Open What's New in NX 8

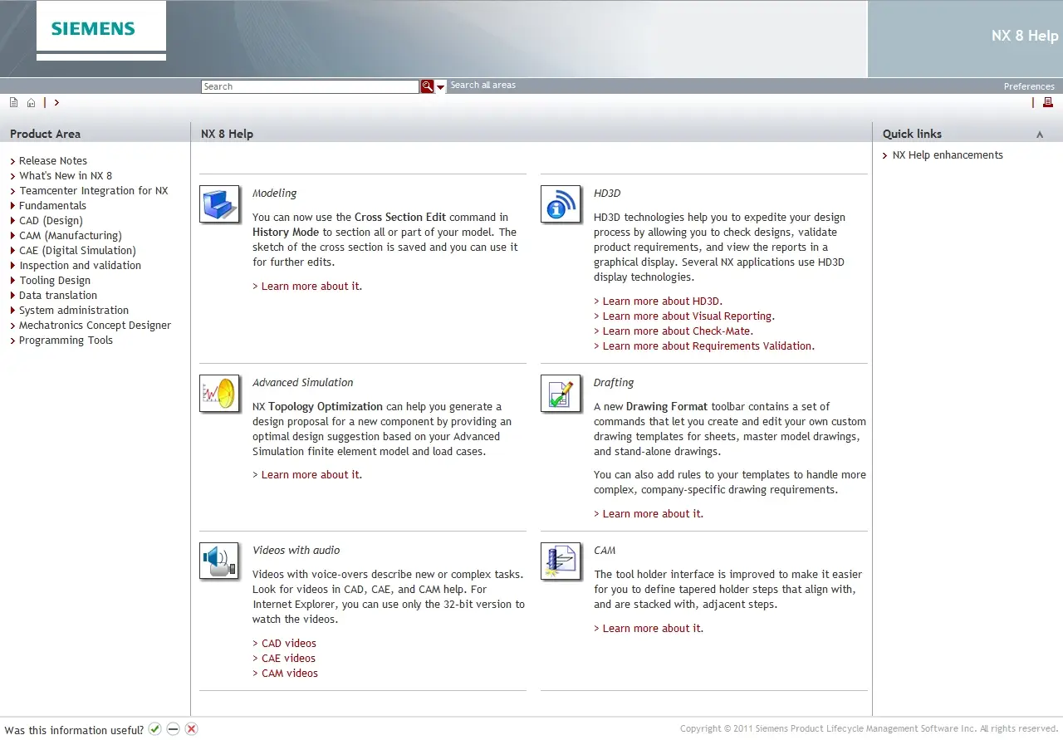(66, 176)
